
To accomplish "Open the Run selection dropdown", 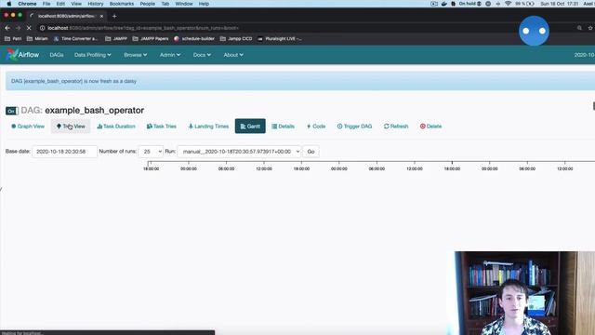I will click(239, 151).
